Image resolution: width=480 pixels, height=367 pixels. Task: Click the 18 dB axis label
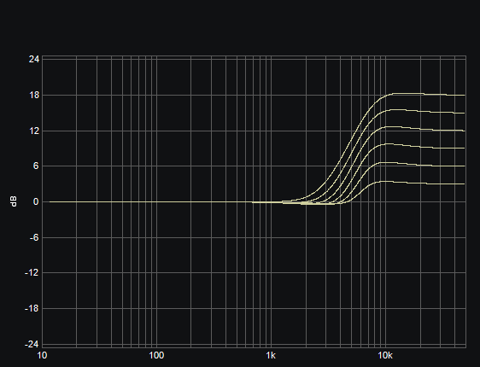[x=34, y=95]
